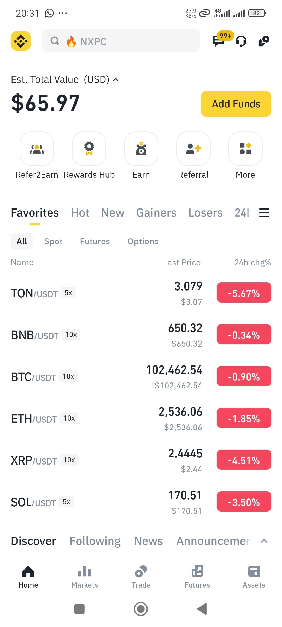Collapse the Discover section chevron
This screenshot has width=282, height=627.
point(264,541)
